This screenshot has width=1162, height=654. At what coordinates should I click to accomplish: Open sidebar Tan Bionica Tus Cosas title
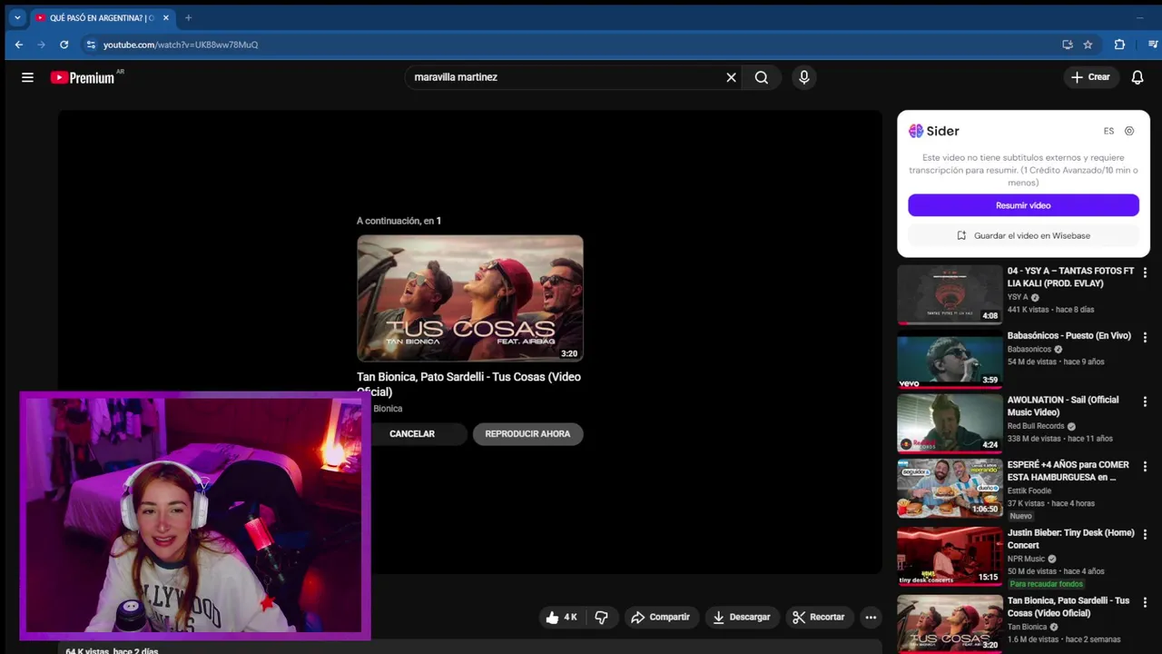click(x=1068, y=607)
